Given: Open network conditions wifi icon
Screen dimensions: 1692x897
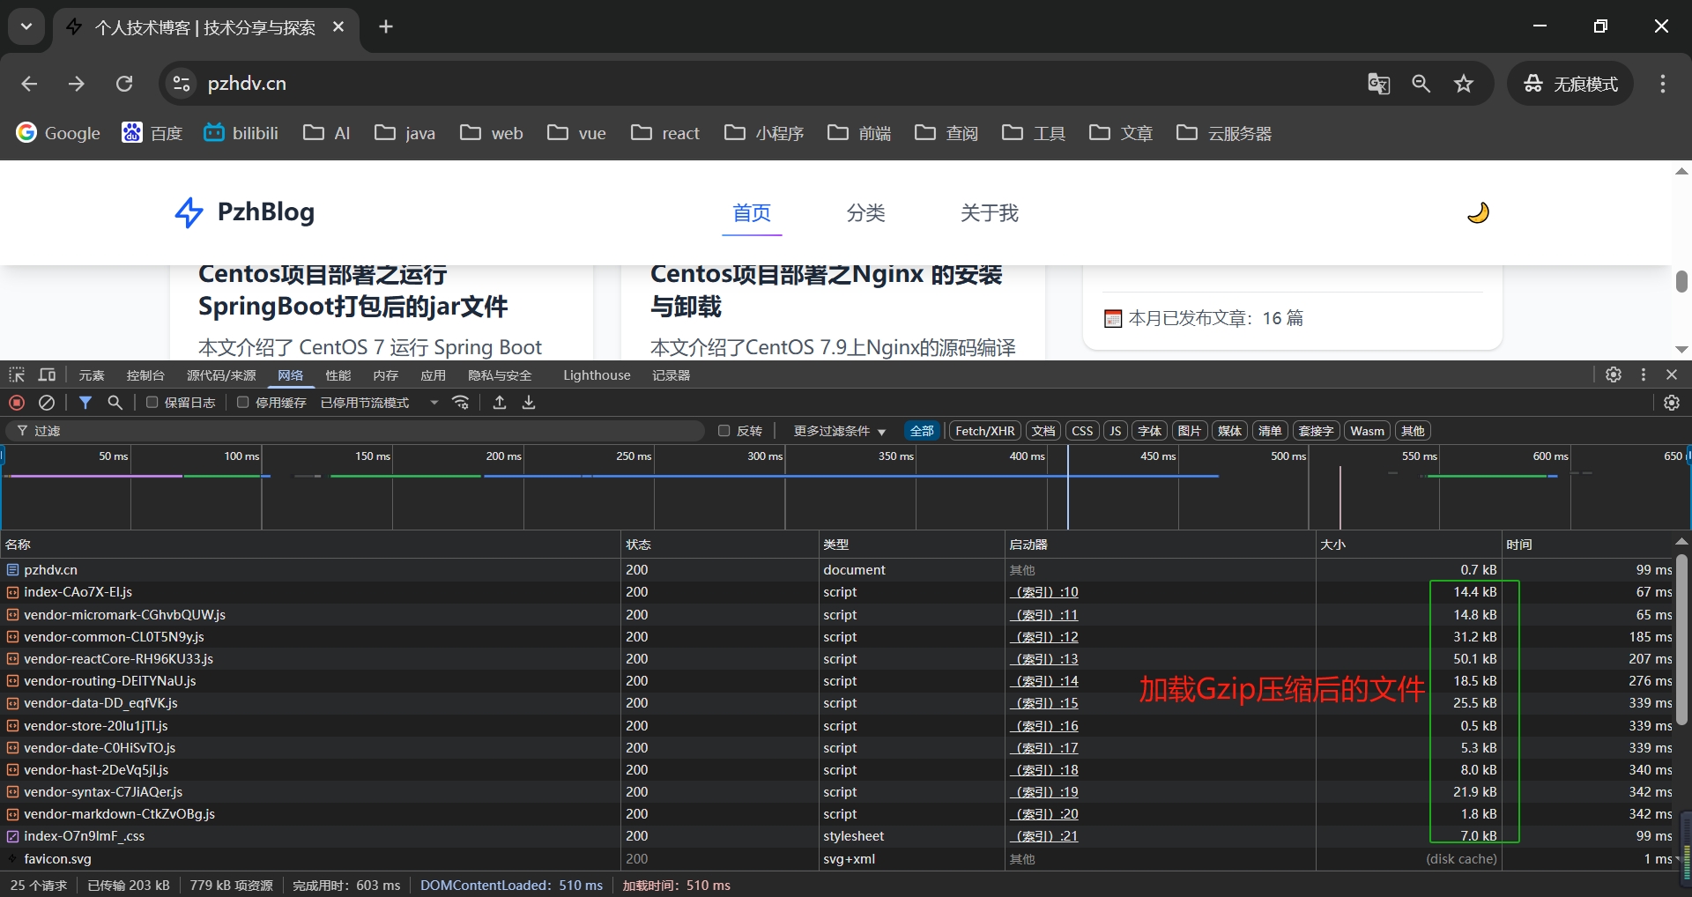Looking at the screenshot, I should [460, 403].
